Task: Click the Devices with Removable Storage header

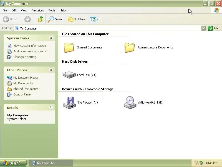Action: 88,89
